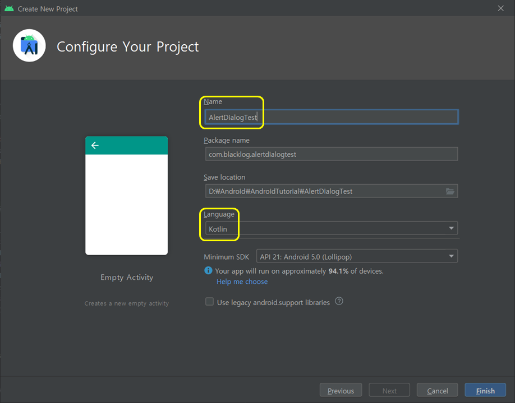Click the Empty Activity label
515x403 pixels.
coord(127,278)
